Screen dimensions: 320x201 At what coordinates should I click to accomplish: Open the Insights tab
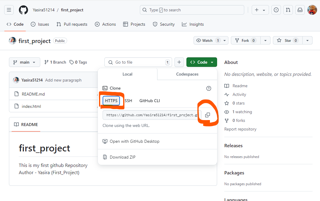(x=193, y=24)
